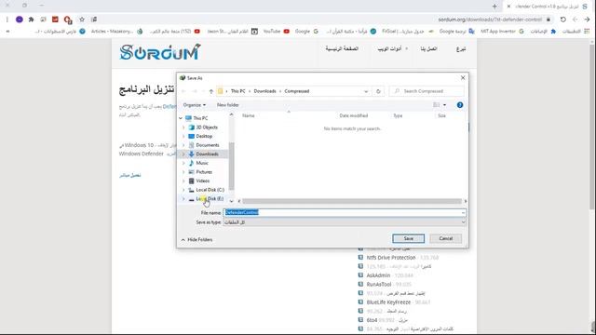
Task: Open RunAsTool in the downloads list
Action: pos(379,284)
